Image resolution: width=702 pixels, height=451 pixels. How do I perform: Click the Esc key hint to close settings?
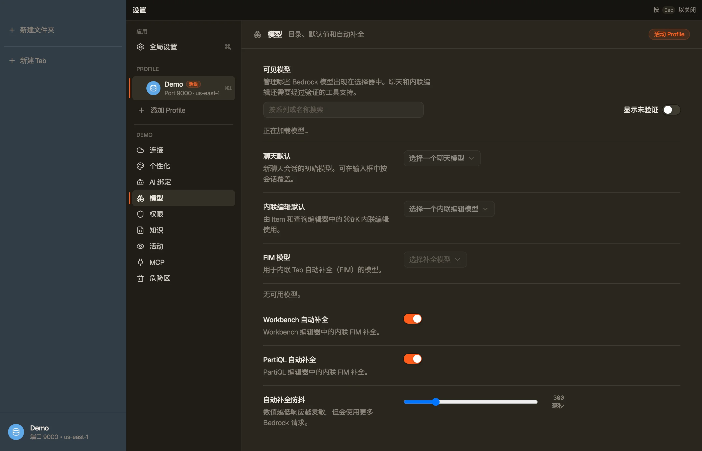click(668, 10)
